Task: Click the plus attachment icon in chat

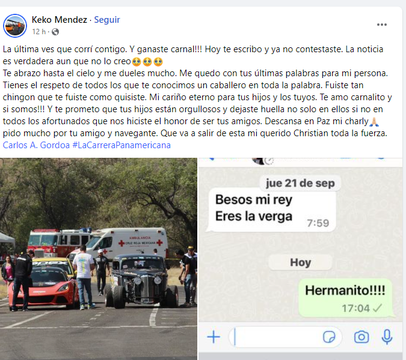Action: coord(214,337)
